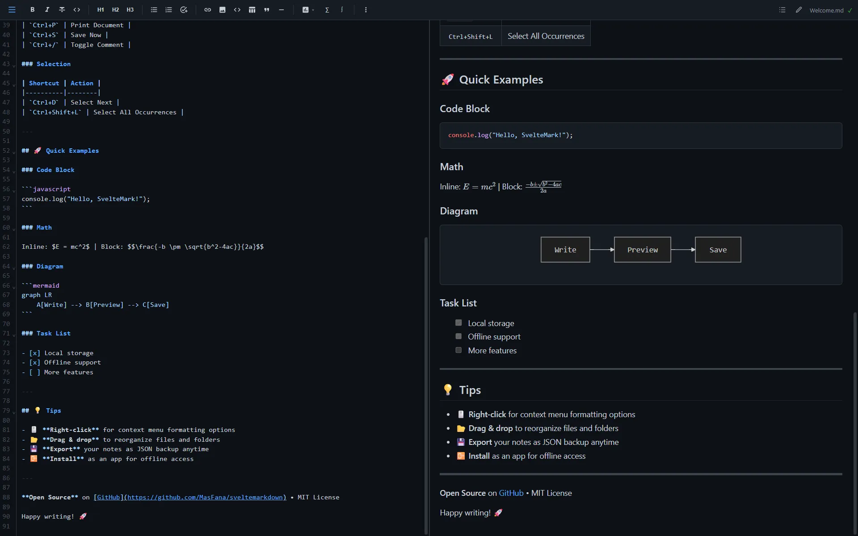This screenshot has height=536, width=858.
Task: Insert an image
Action: pyautogui.click(x=222, y=10)
